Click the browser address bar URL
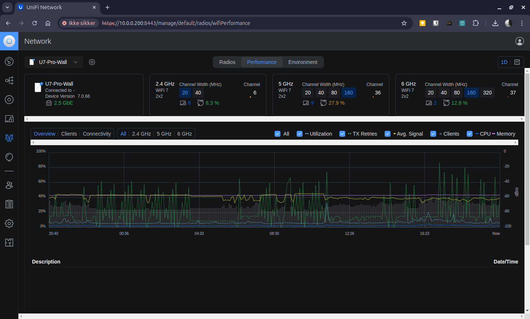This screenshot has width=530, height=319. pos(176,23)
